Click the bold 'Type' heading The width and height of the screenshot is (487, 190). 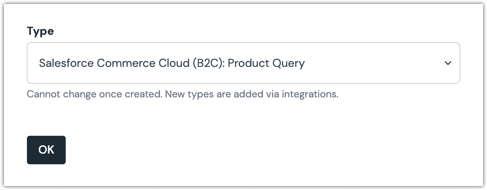point(40,31)
